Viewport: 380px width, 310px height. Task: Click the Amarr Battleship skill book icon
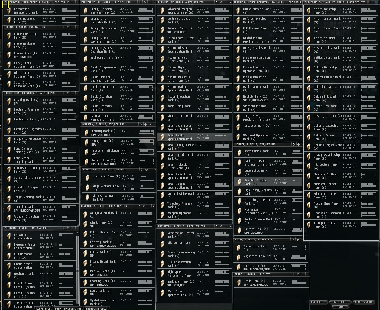click(x=309, y=11)
